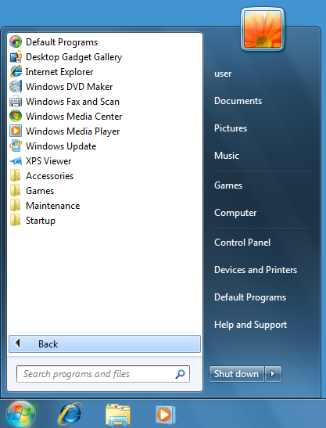Click the Startup folder icon
The width and height of the screenshot is (326, 428).
tap(16, 221)
